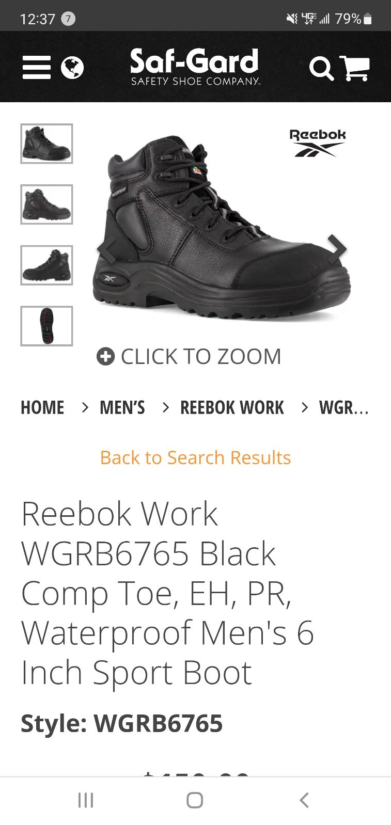Open the search magnifier icon
391x825 pixels.
tap(321, 69)
